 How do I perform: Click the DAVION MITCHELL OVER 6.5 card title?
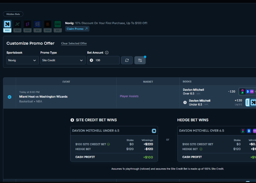(202, 131)
